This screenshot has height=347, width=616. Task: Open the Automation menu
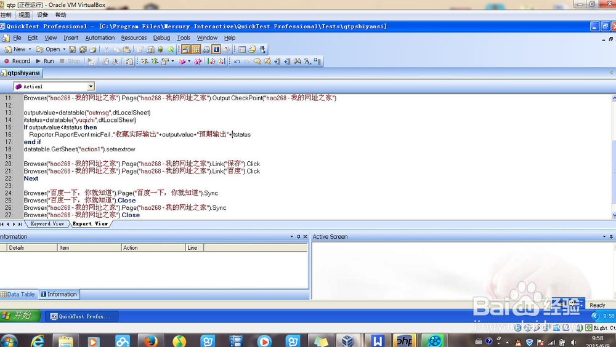point(100,38)
